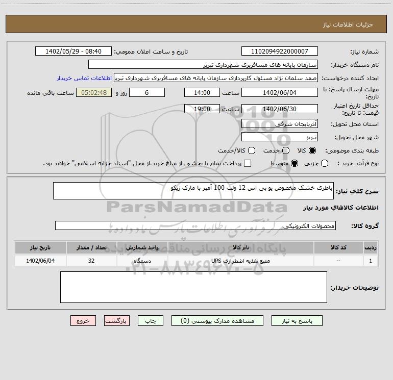
Task: Select the کالا radio button
Action: coord(312,150)
